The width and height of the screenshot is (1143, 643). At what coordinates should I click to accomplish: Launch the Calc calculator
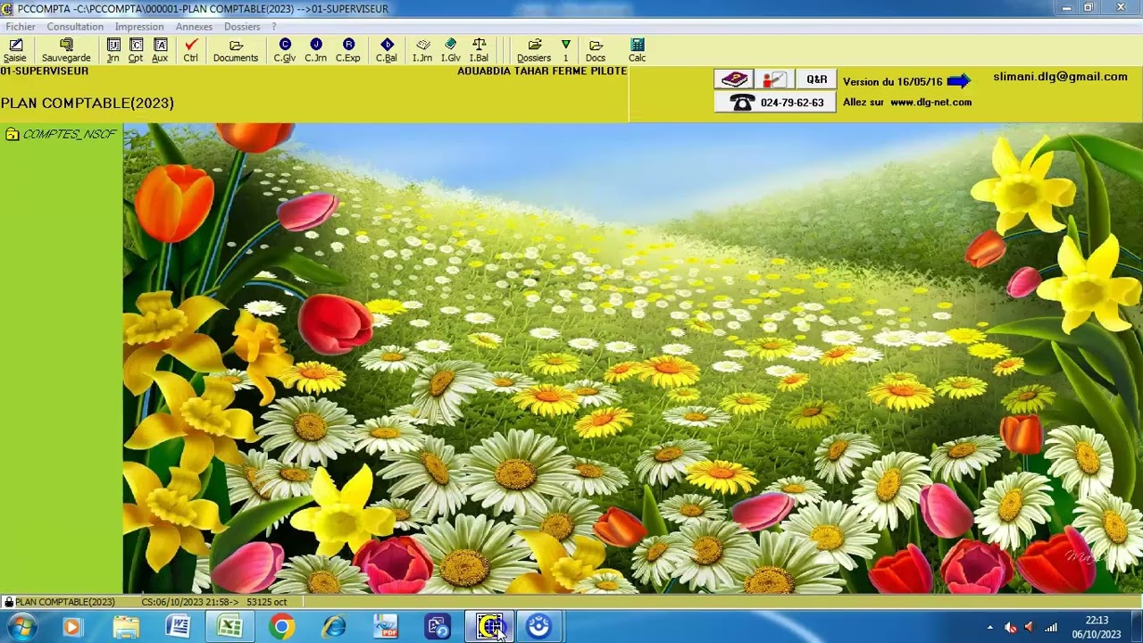637,50
